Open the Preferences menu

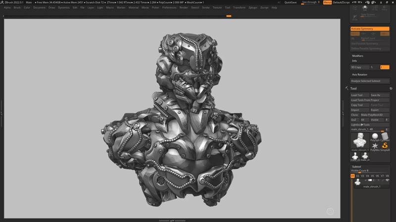click(169, 8)
